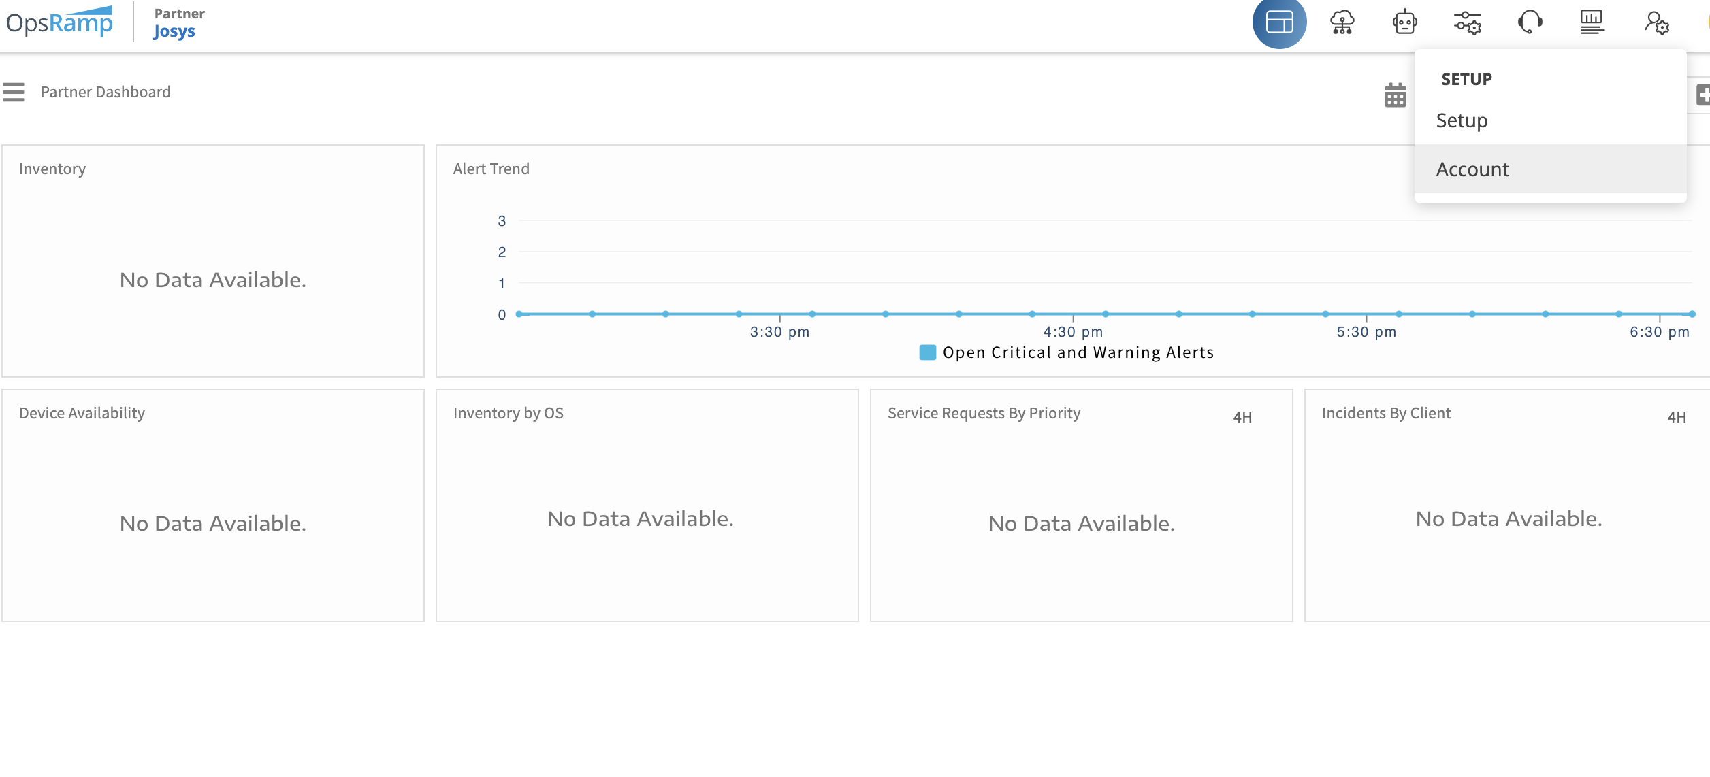Open the dashboard icon in top navigation
This screenshot has height=777, width=1710.
pos(1279,23)
